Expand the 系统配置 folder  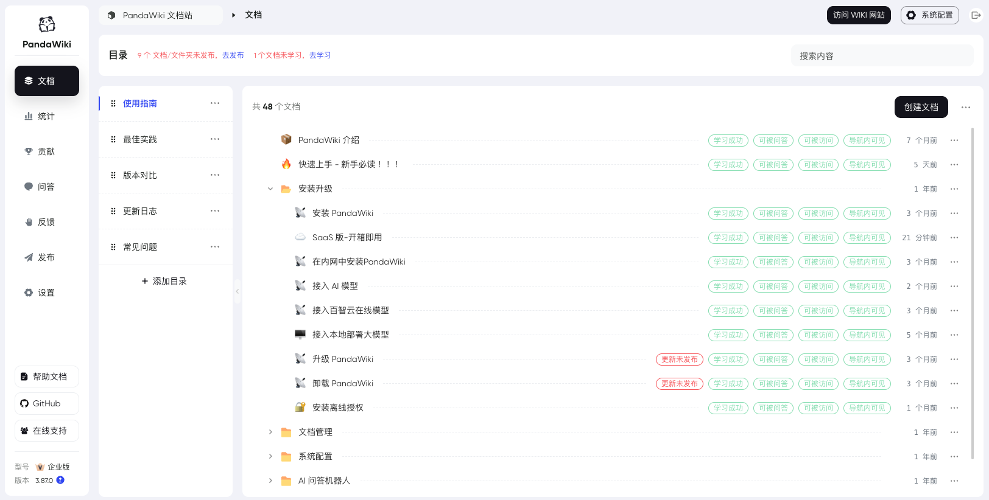click(x=270, y=456)
